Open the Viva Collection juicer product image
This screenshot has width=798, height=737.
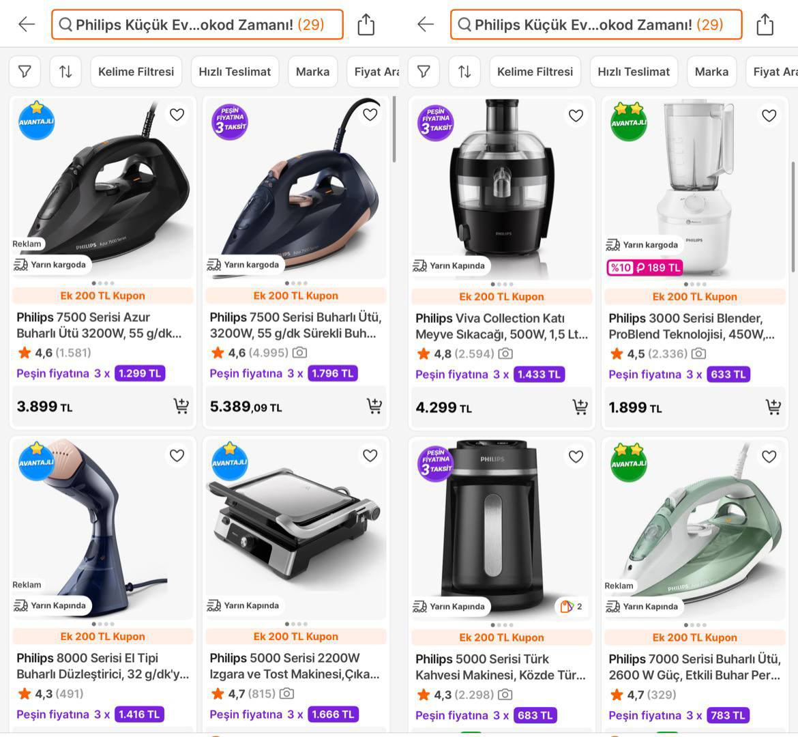[x=502, y=184]
